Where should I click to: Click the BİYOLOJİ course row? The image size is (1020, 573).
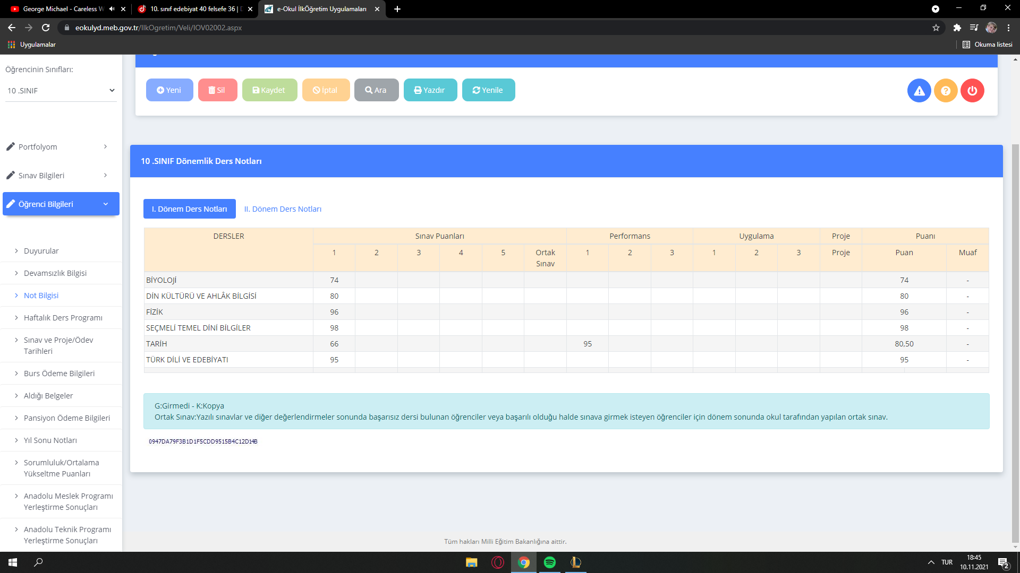566,280
